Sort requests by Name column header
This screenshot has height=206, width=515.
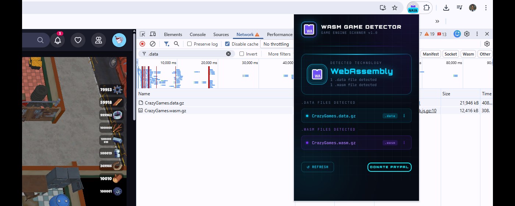pyautogui.click(x=215, y=94)
